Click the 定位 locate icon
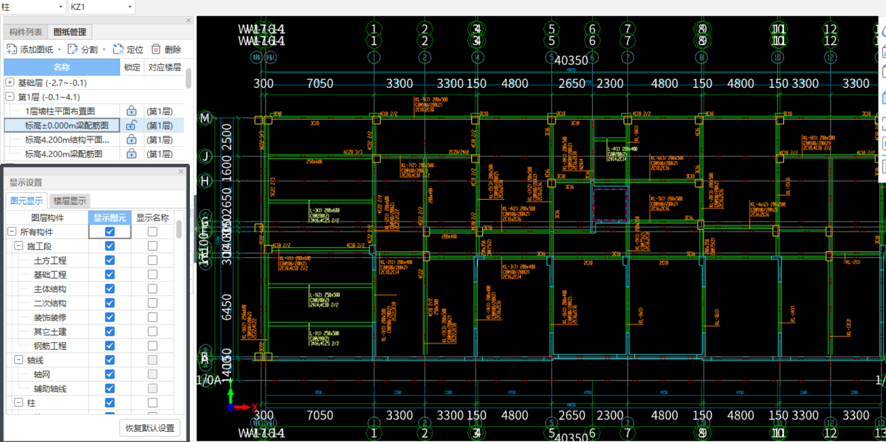Viewport: 886px width, 442px height. pyautogui.click(x=118, y=49)
